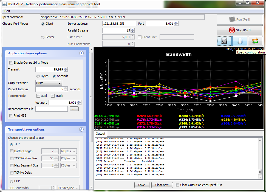Browse for a Representative File
This screenshot has width=266, height=192.
[74, 109]
